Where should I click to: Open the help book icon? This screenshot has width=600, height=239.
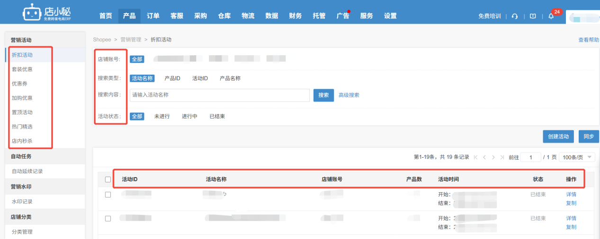(x=533, y=16)
